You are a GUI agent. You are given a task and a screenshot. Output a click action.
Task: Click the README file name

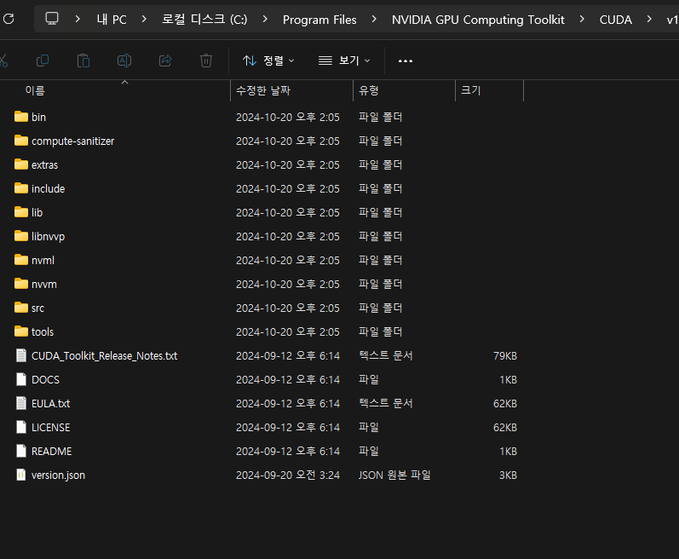click(51, 451)
